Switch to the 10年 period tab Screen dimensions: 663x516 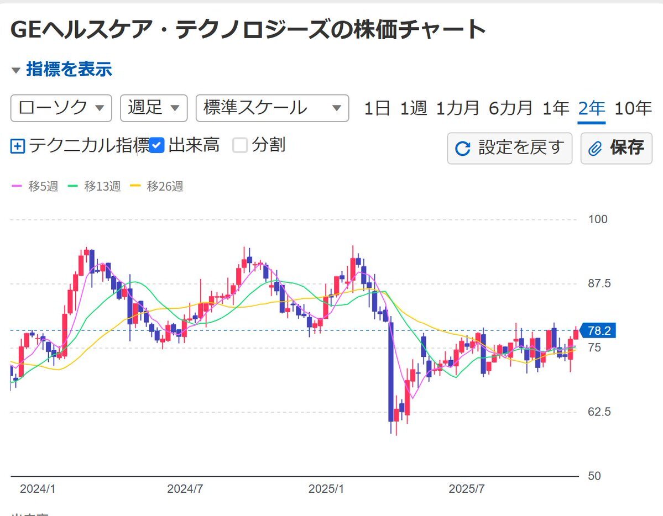(633, 108)
